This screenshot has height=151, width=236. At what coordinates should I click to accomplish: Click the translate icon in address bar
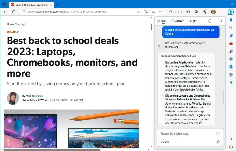tap(153, 12)
